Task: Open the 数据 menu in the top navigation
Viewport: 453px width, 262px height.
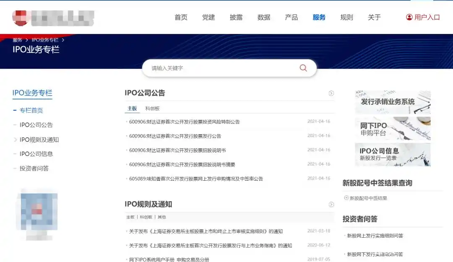Action: click(x=264, y=17)
